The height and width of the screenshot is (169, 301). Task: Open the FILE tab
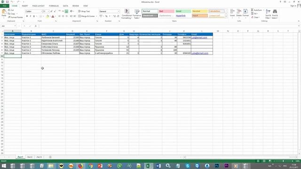click(5, 6)
